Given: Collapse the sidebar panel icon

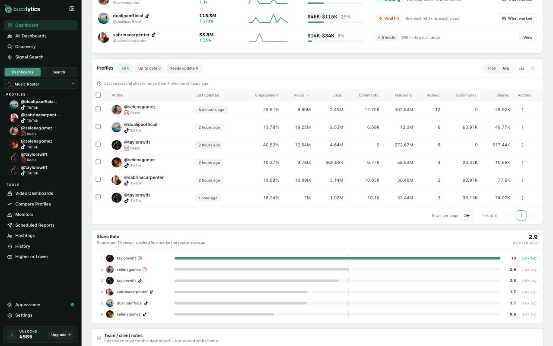Looking at the screenshot, I should pyautogui.click(x=72, y=9).
